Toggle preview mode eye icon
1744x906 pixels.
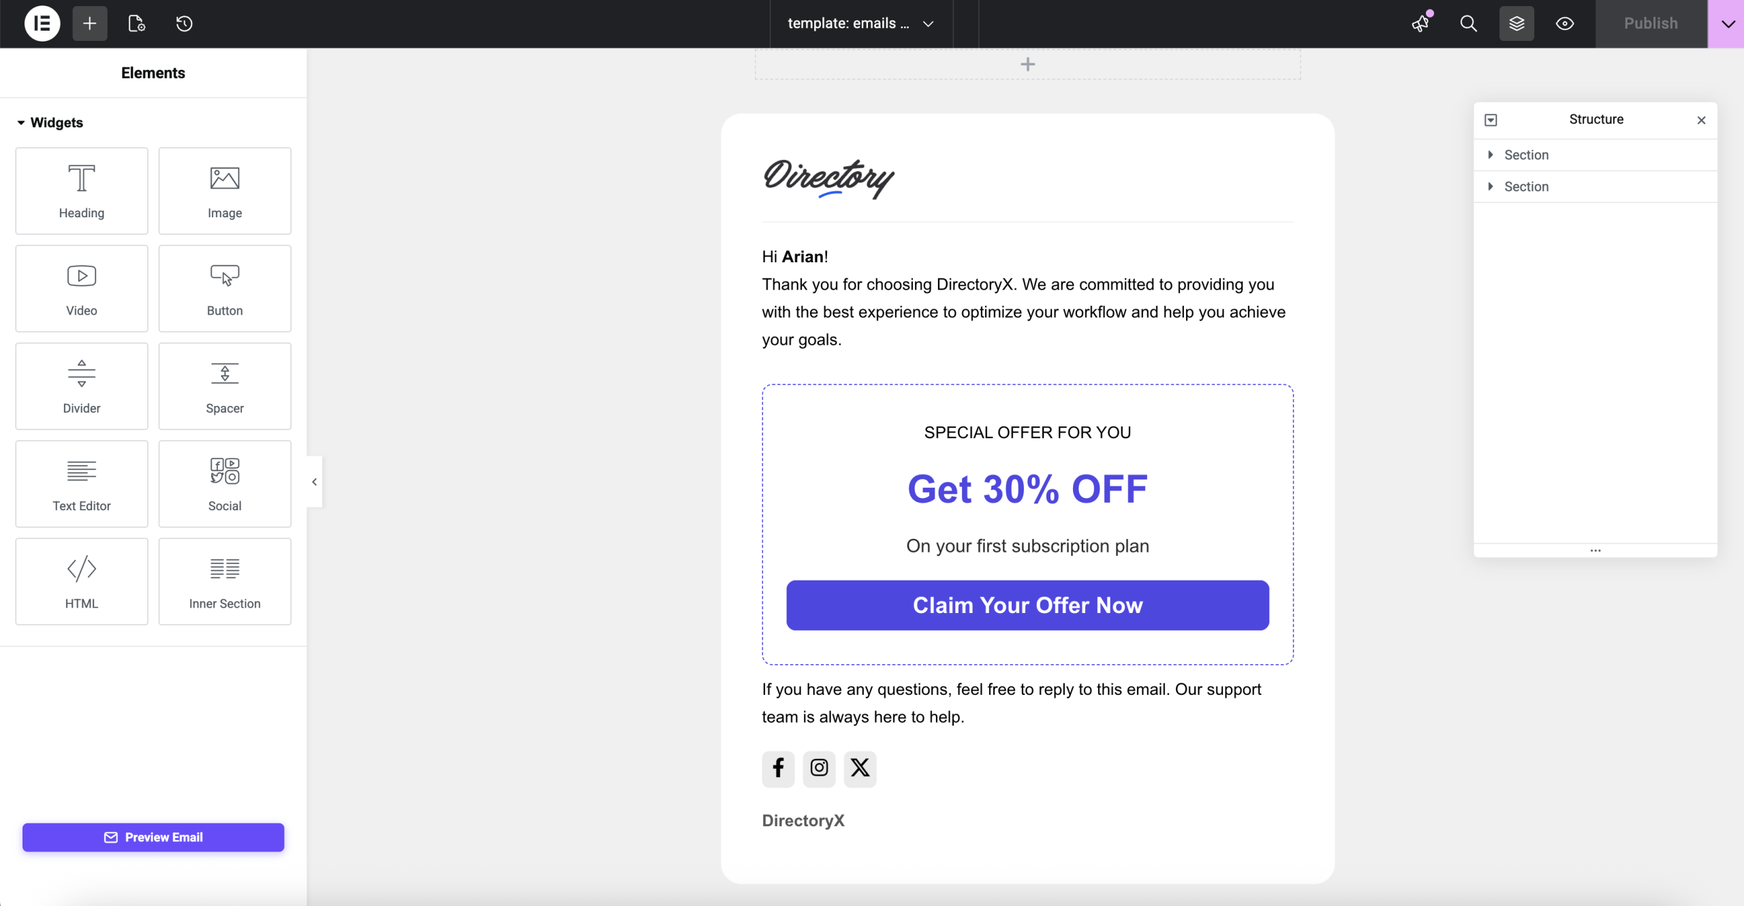pos(1565,24)
